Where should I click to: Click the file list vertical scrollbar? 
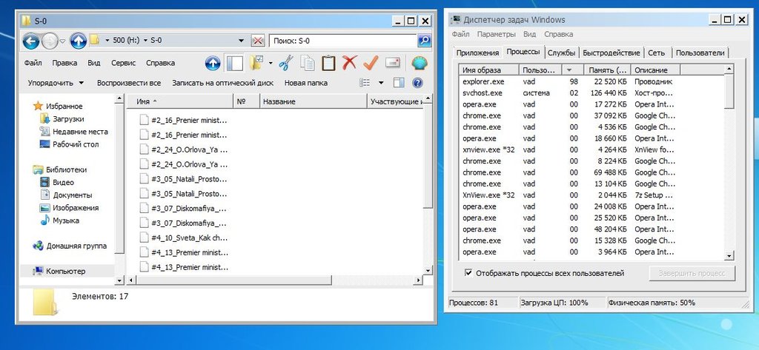[428, 155]
